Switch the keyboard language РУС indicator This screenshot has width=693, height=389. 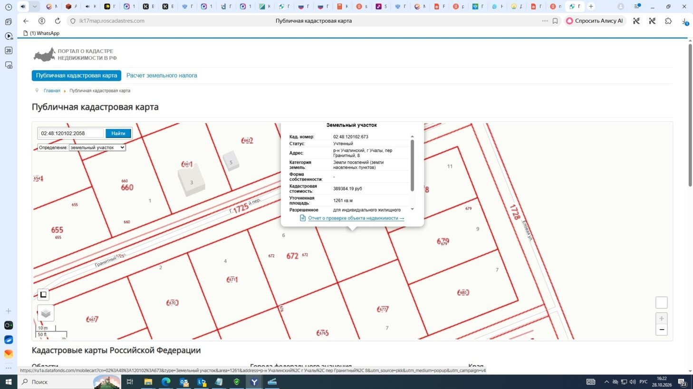coord(644,382)
